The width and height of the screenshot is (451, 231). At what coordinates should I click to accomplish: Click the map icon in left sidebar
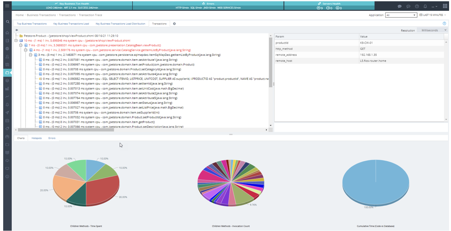tap(7, 65)
